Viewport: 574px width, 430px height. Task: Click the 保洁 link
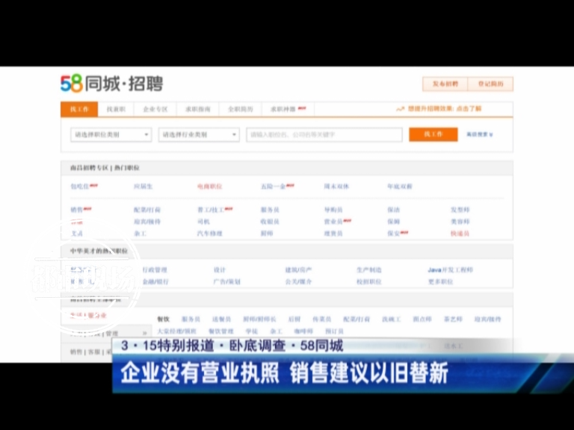pos(394,210)
